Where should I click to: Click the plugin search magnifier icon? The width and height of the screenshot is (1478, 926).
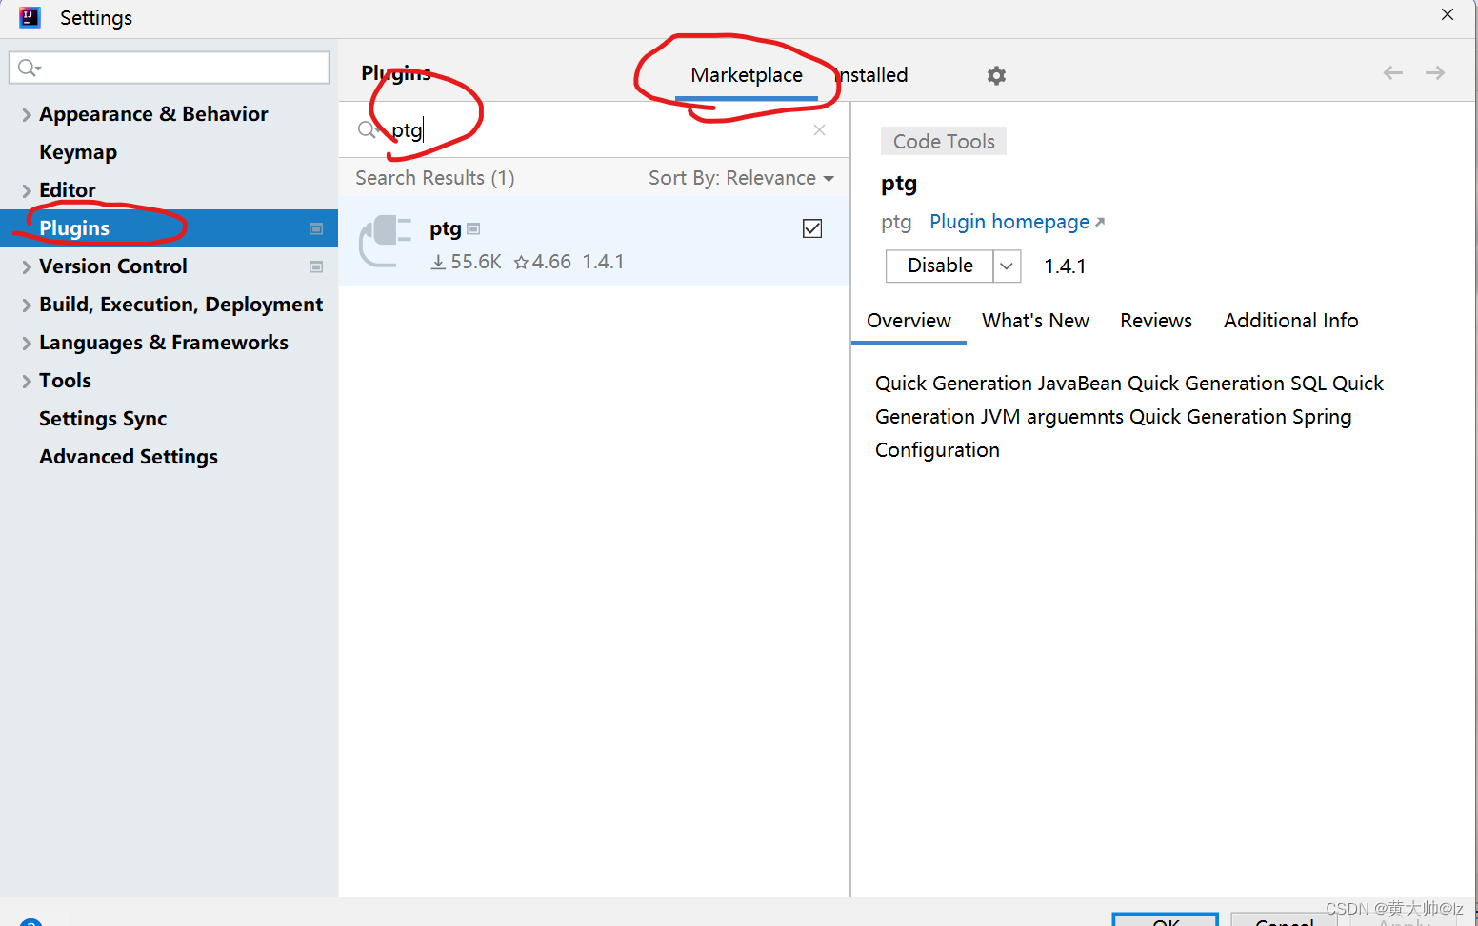[367, 129]
